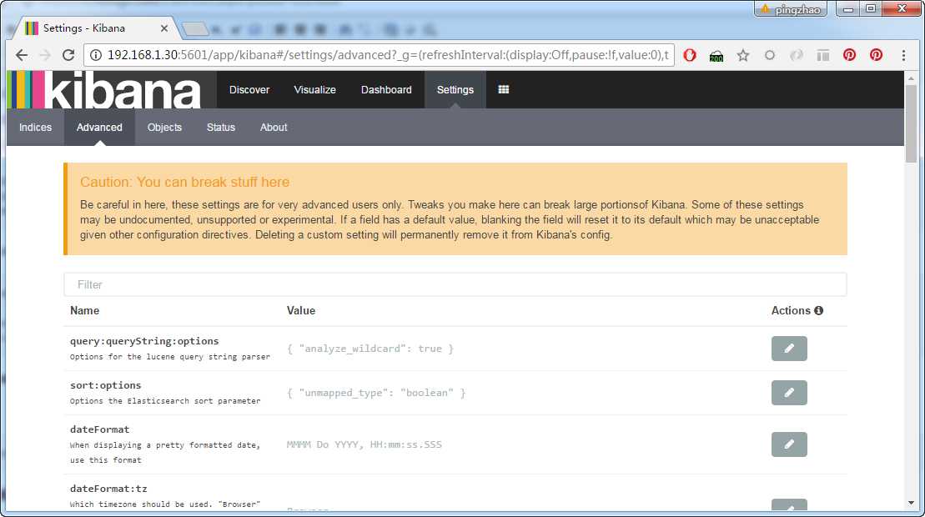Click the 200 status code extension icon
Image resolution: width=925 pixels, height=517 pixels.
coord(716,56)
